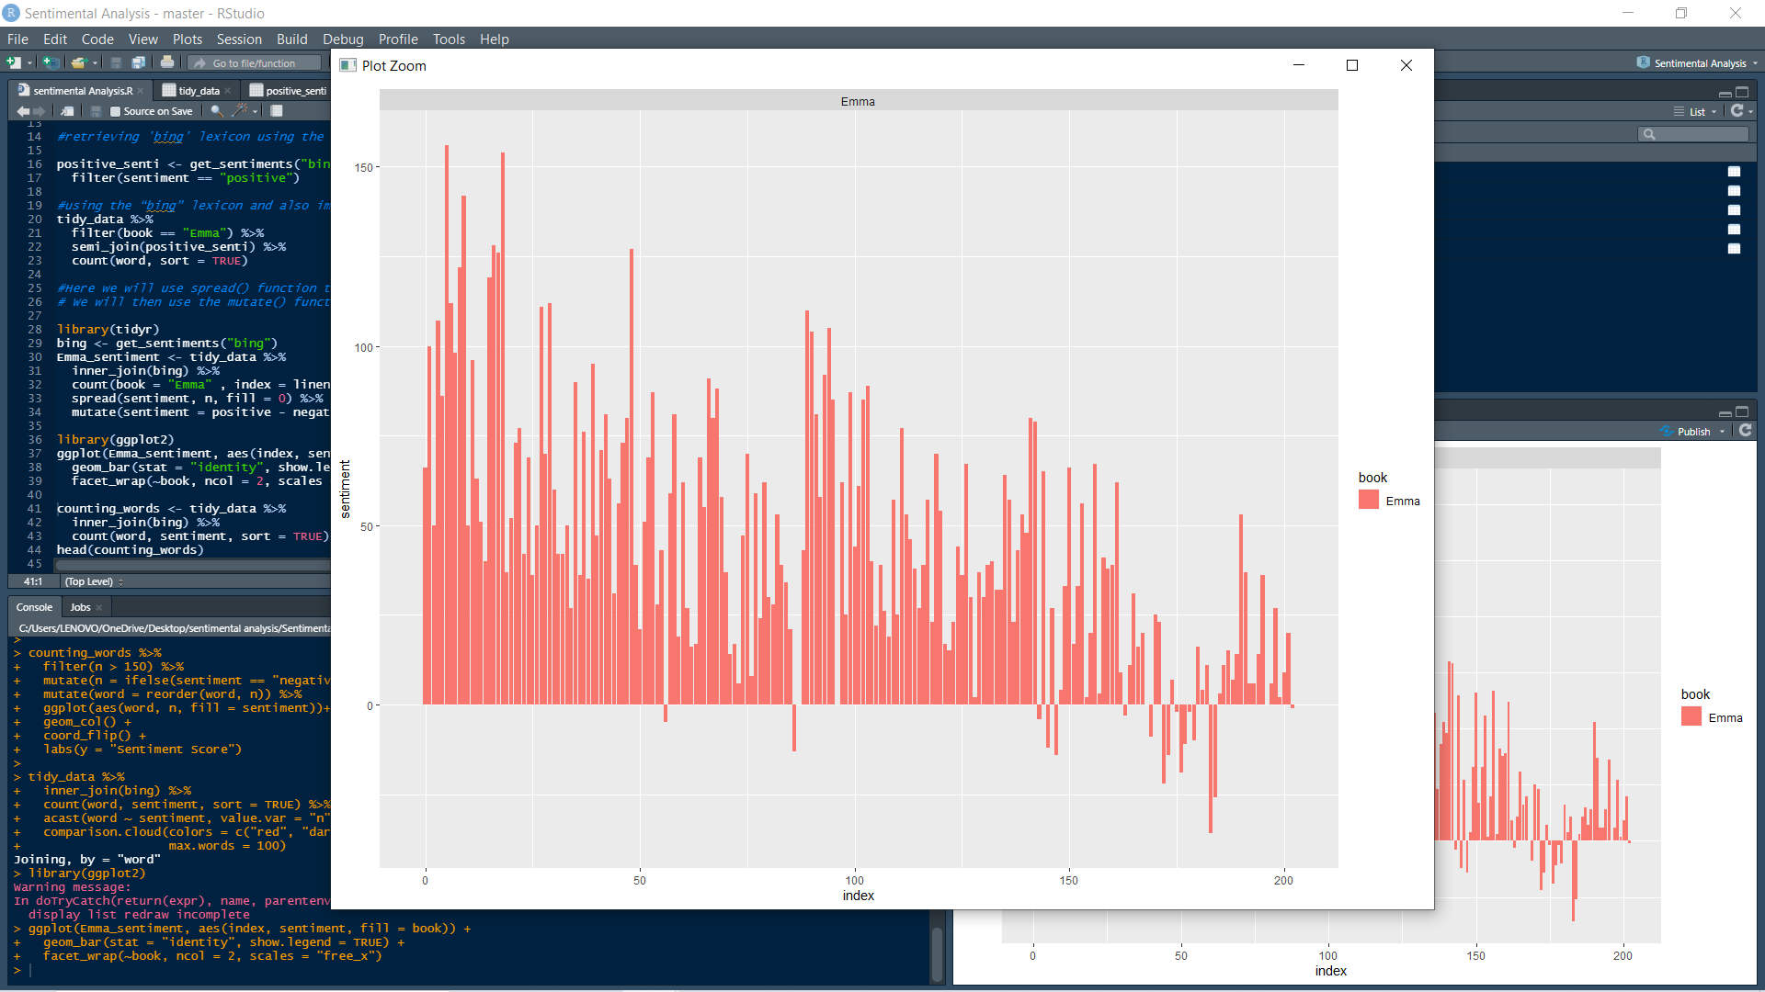Screen dimensions: 1765x992
Task: Open tidy_data in the viewer grid icon
Action: (x=169, y=90)
